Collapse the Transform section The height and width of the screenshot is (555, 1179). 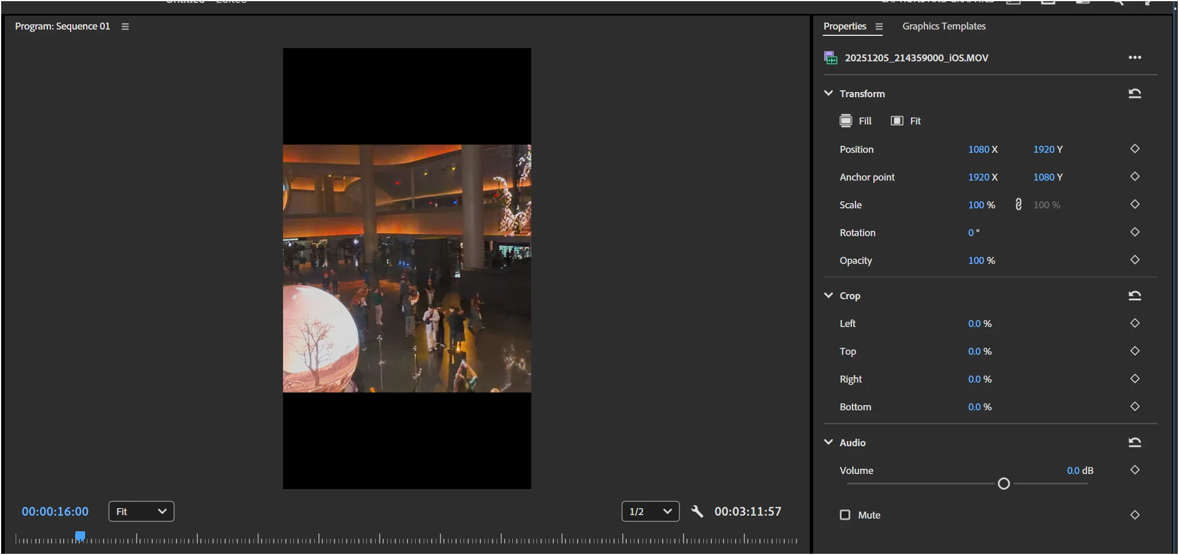tap(828, 93)
